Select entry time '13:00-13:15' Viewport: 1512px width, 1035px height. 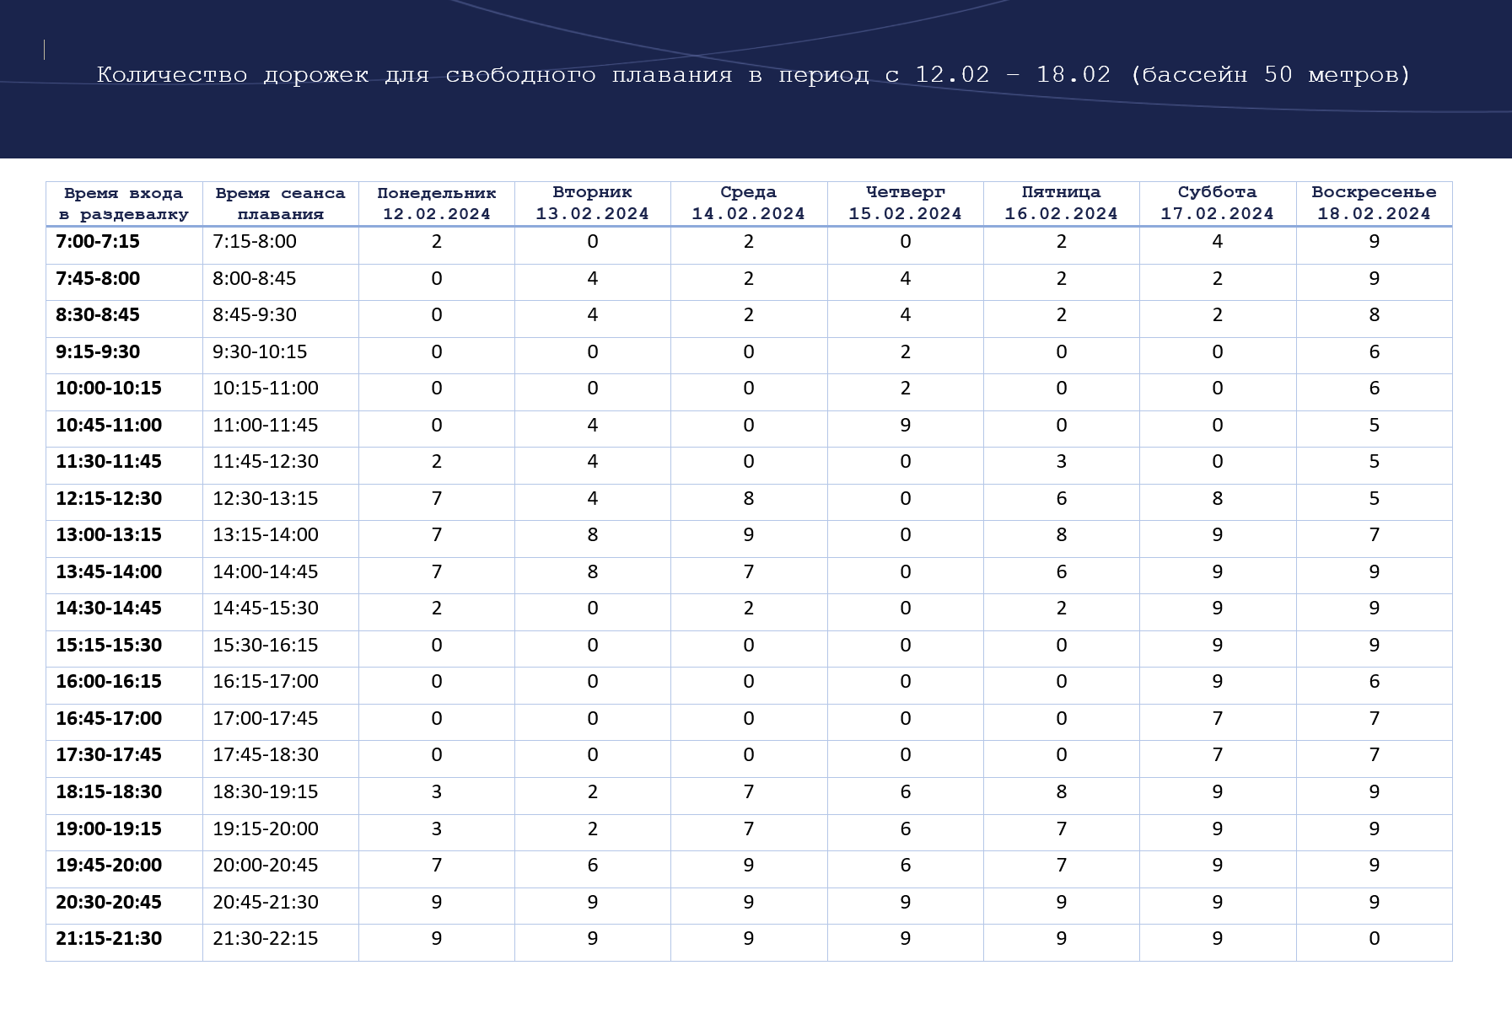(x=109, y=535)
